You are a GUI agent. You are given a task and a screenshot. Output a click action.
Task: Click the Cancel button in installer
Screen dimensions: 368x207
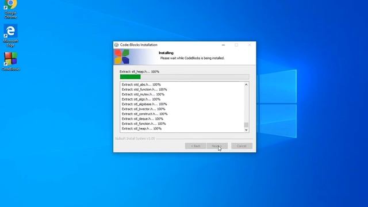(241, 146)
